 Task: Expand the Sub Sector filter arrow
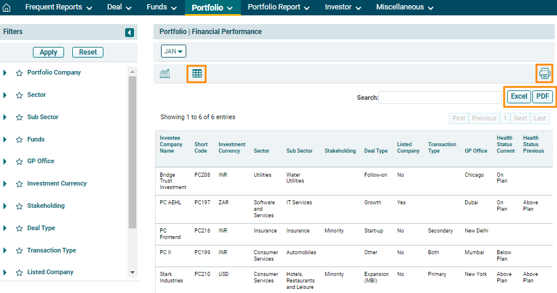pyautogui.click(x=5, y=117)
